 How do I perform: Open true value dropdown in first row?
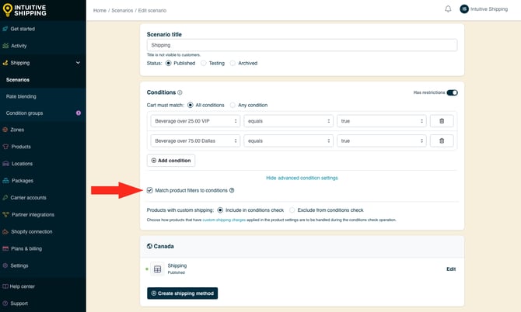click(x=382, y=121)
